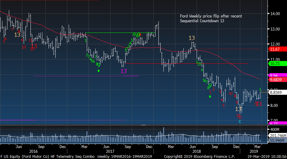
Task: Click the 2018 year label on time axis
Action: (x=197, y=151)
